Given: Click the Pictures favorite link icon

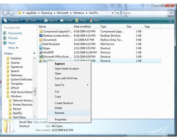Looking at the screenshot, I should (x=5, y=38).
